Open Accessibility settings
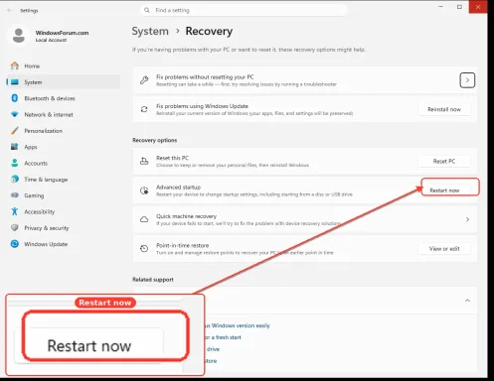Viewport: 494px width, 381px height. 63,211
